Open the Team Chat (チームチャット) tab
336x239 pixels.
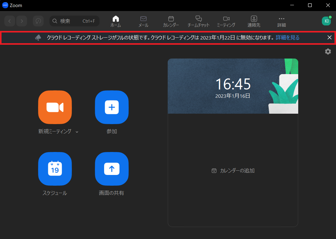[x=198, y=21]
